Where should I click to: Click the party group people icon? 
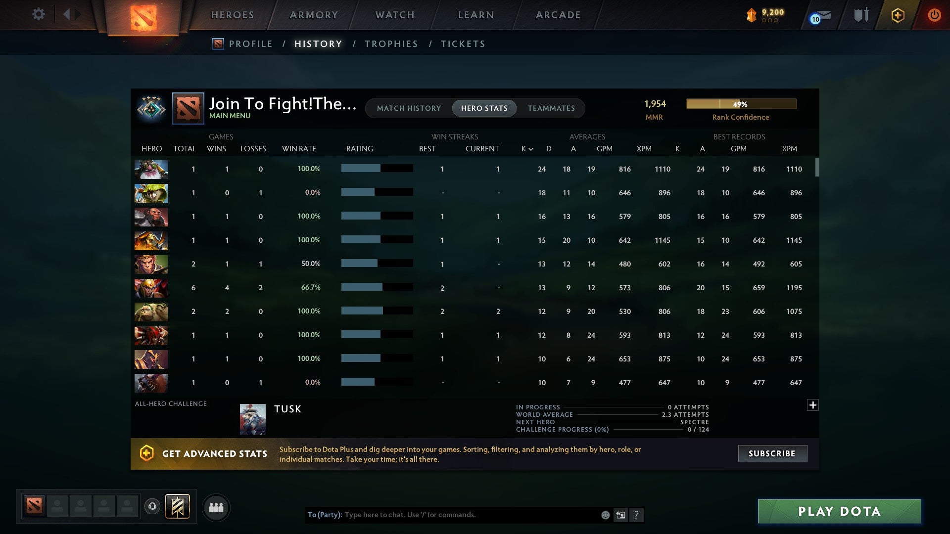click(216, 507)
